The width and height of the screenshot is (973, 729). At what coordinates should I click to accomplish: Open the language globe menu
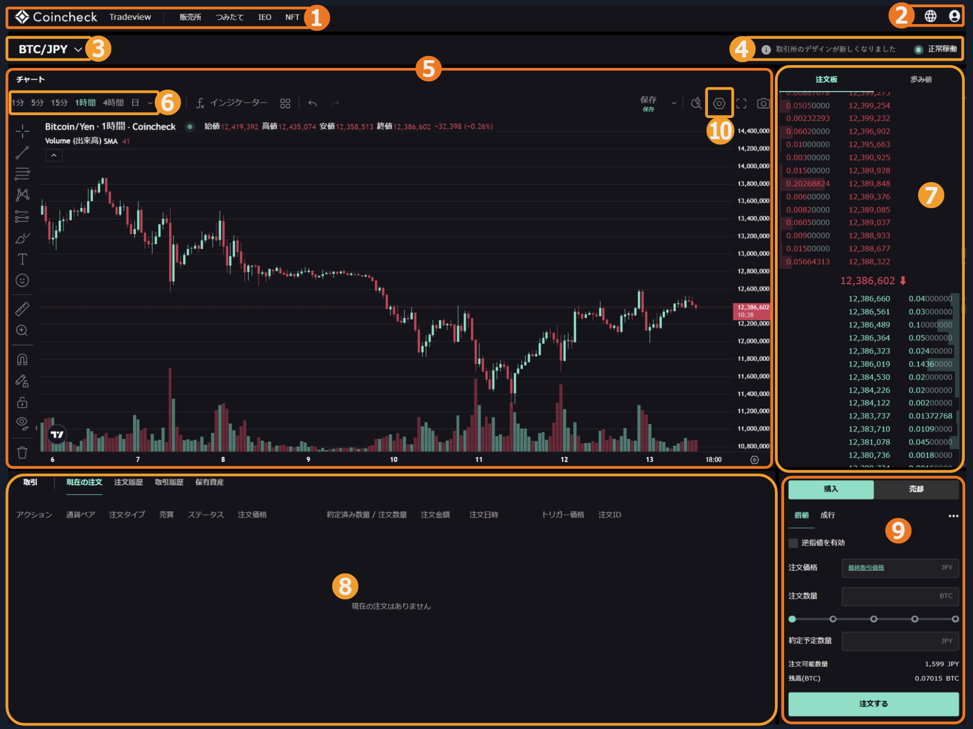[931, 16]
